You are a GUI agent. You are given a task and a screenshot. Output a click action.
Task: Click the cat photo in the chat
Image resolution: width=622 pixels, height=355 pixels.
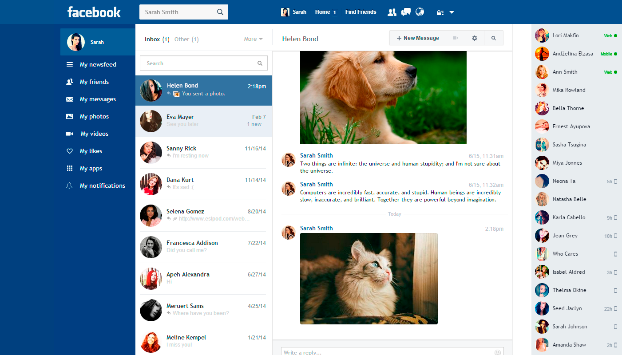[x=369, y=279]
